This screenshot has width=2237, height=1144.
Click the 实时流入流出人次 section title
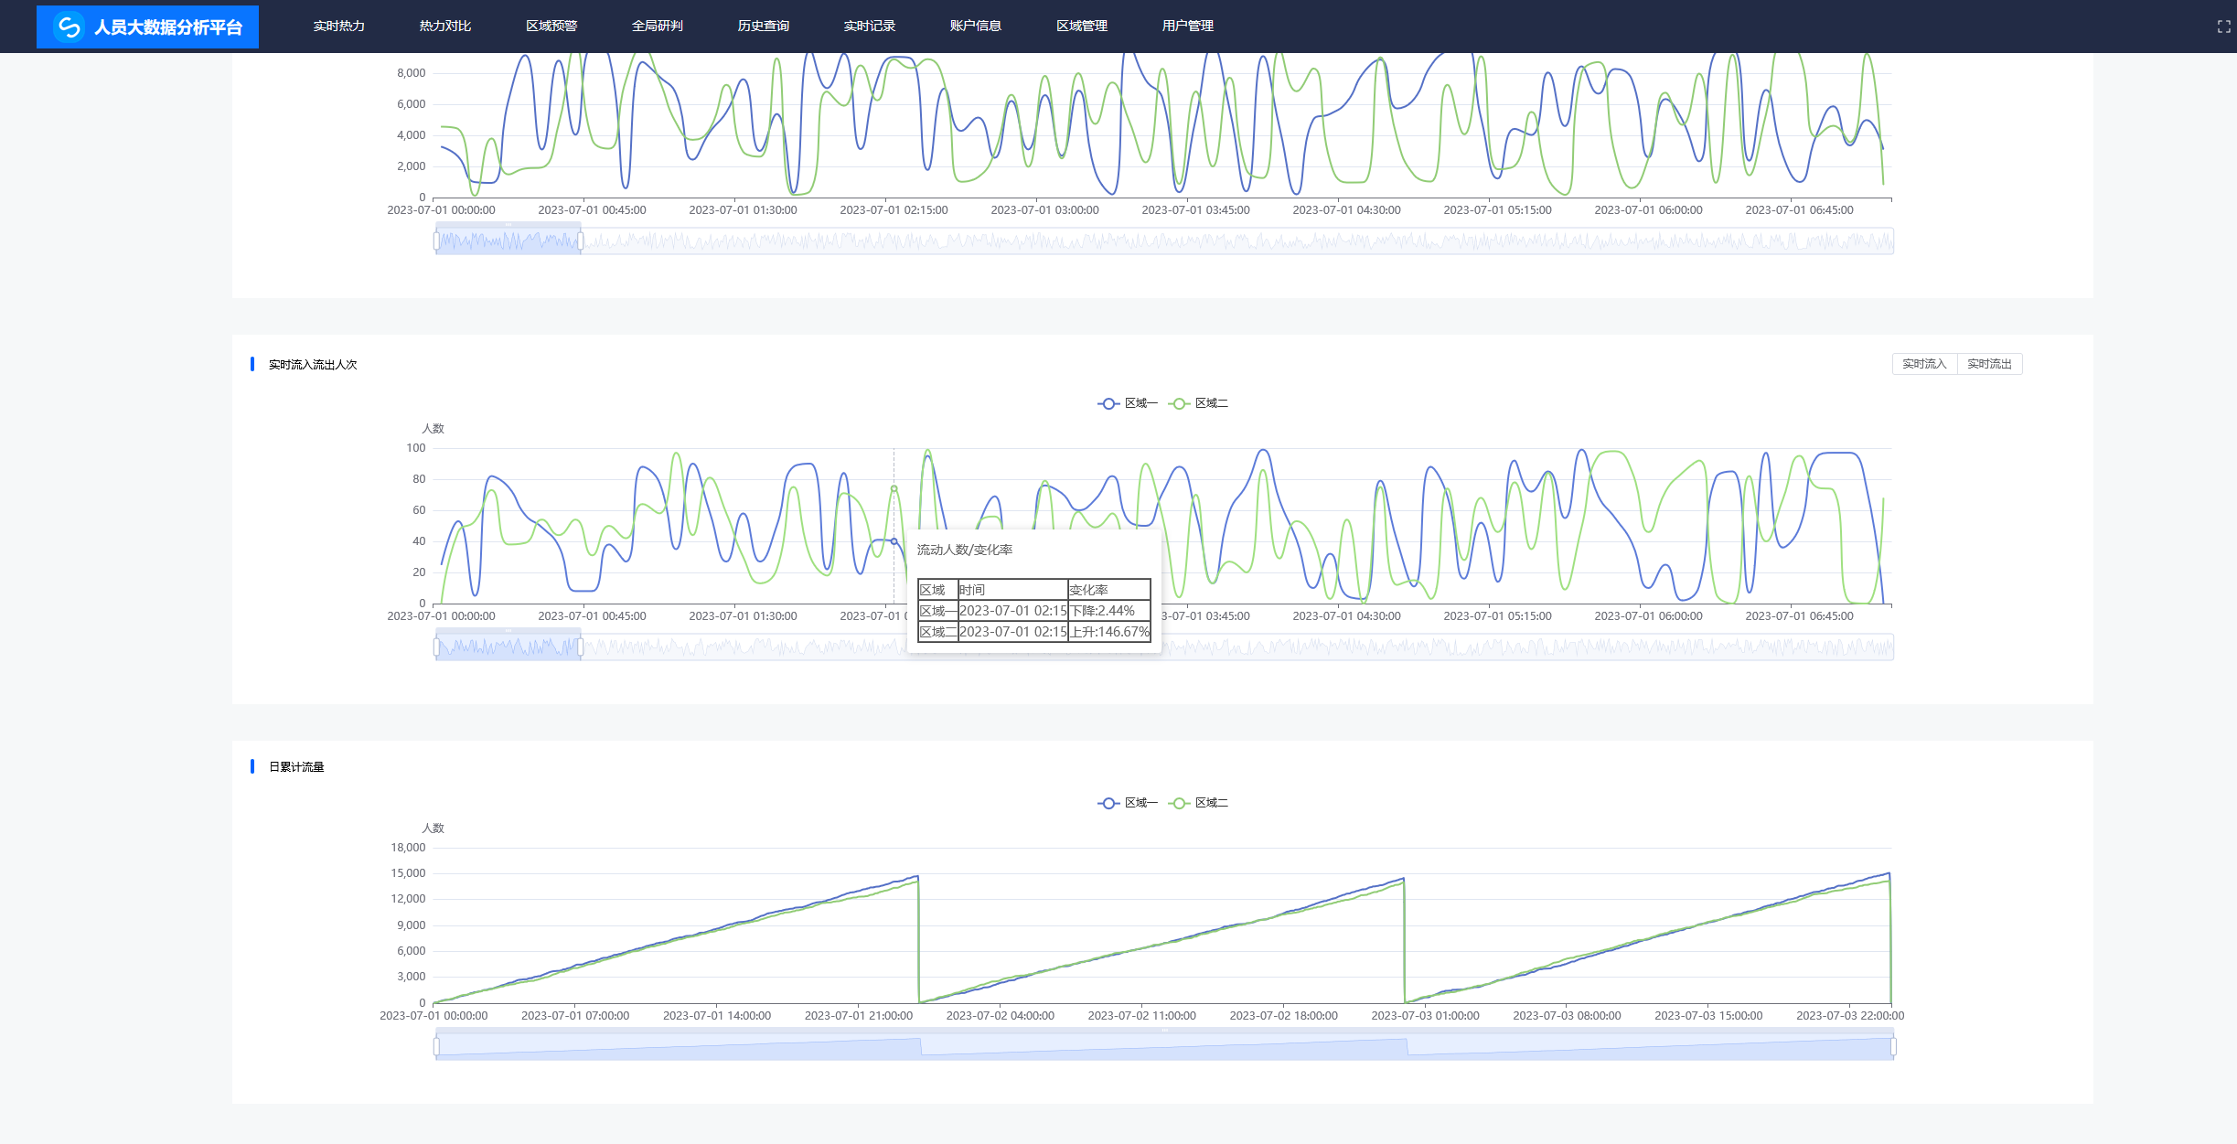click(x=313, y=365)
